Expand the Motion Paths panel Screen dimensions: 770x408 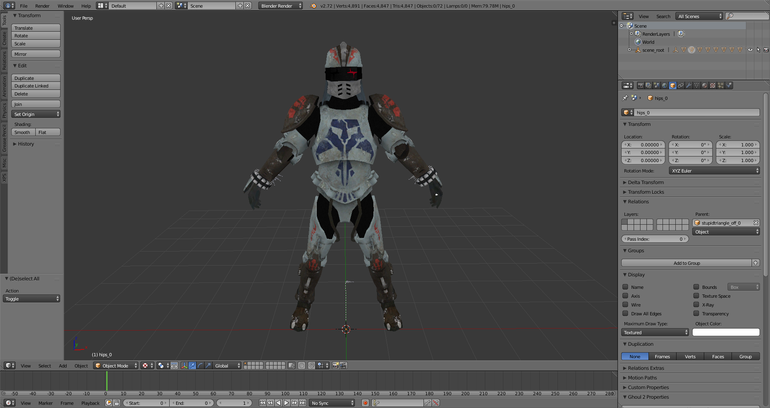pos(642,378)
